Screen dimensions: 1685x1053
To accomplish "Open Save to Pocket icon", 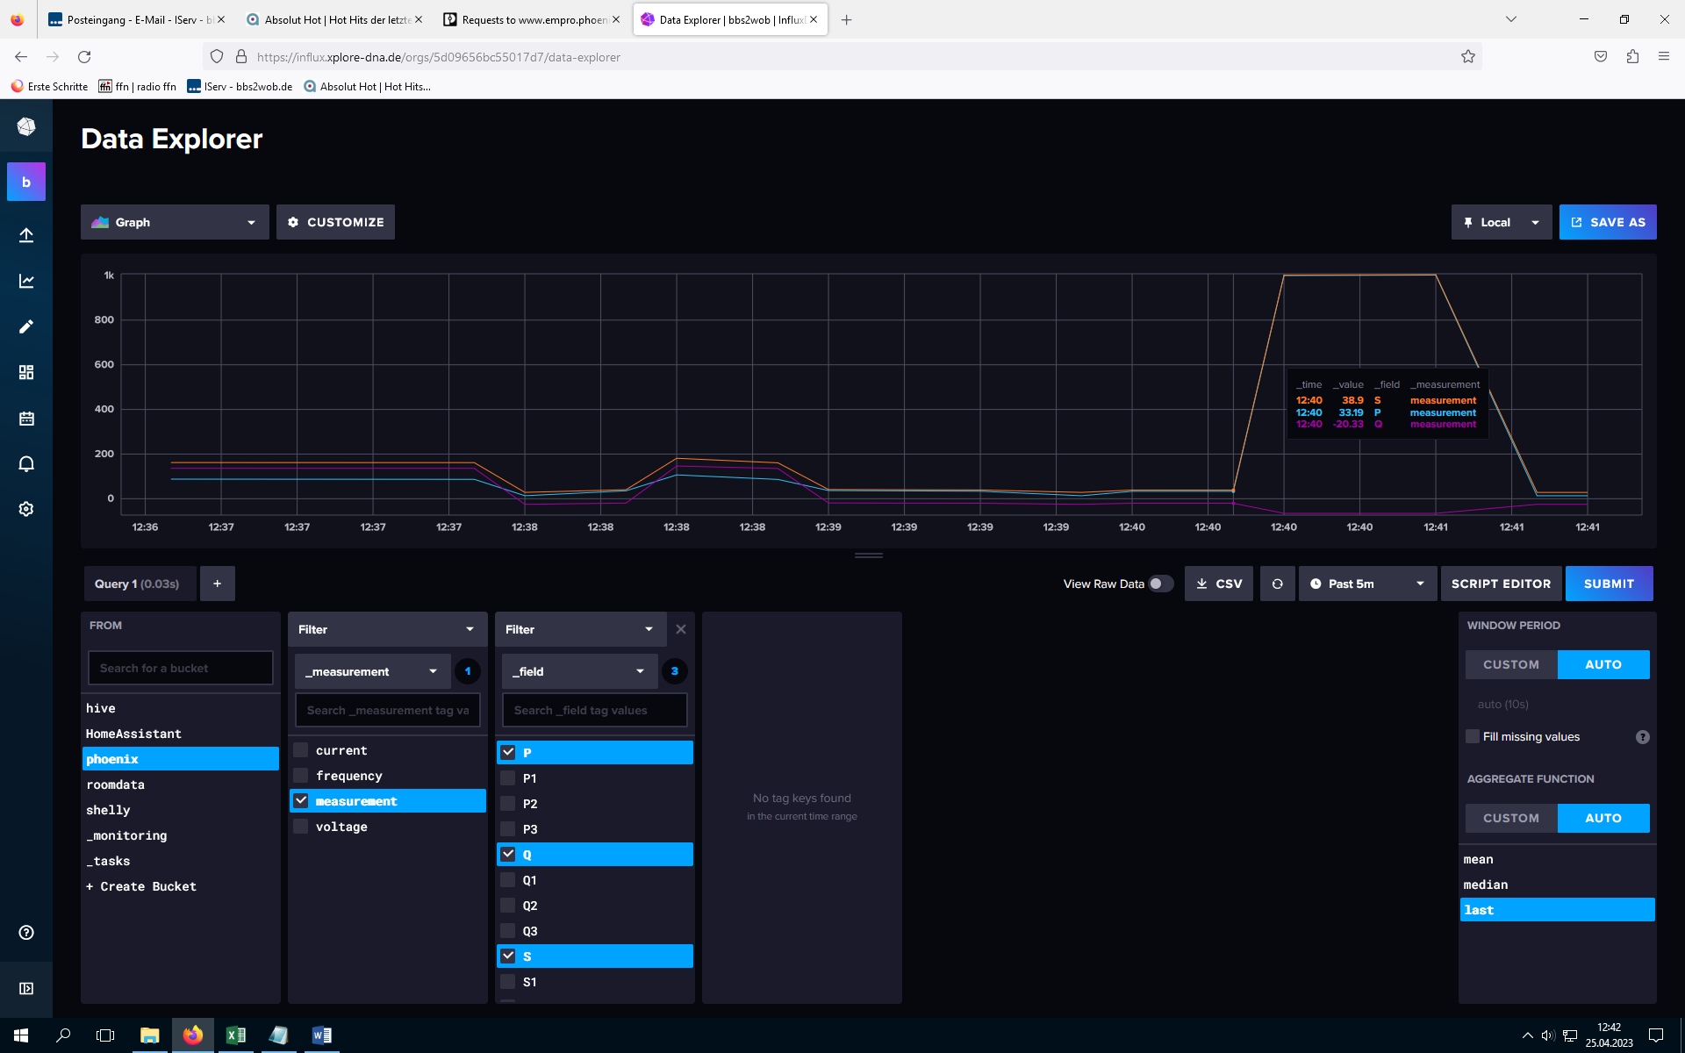I will (1601, 57).
